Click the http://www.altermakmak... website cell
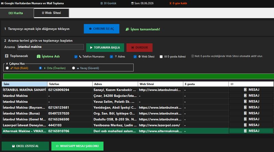274x152 pixels. [x=160, y=131]
